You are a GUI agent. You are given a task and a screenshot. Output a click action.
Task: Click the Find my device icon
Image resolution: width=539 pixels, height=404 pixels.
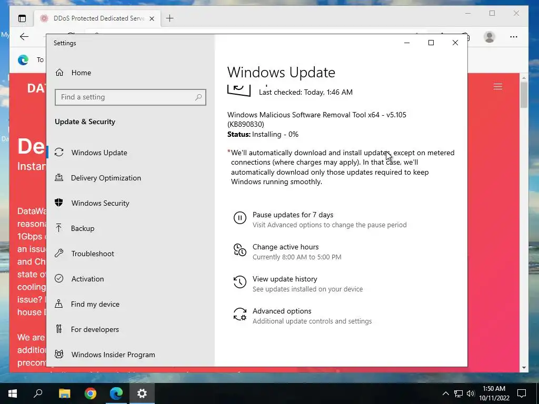pyautogui.click(x=59, y=304)
